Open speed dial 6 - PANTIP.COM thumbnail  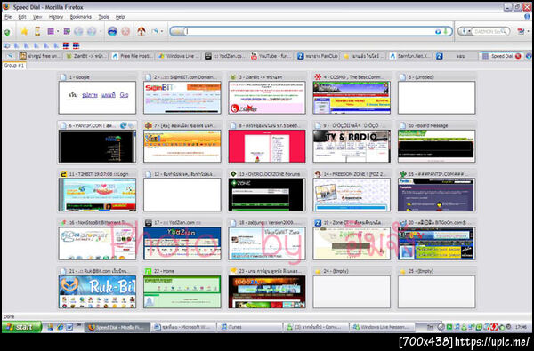coord(97,147)
